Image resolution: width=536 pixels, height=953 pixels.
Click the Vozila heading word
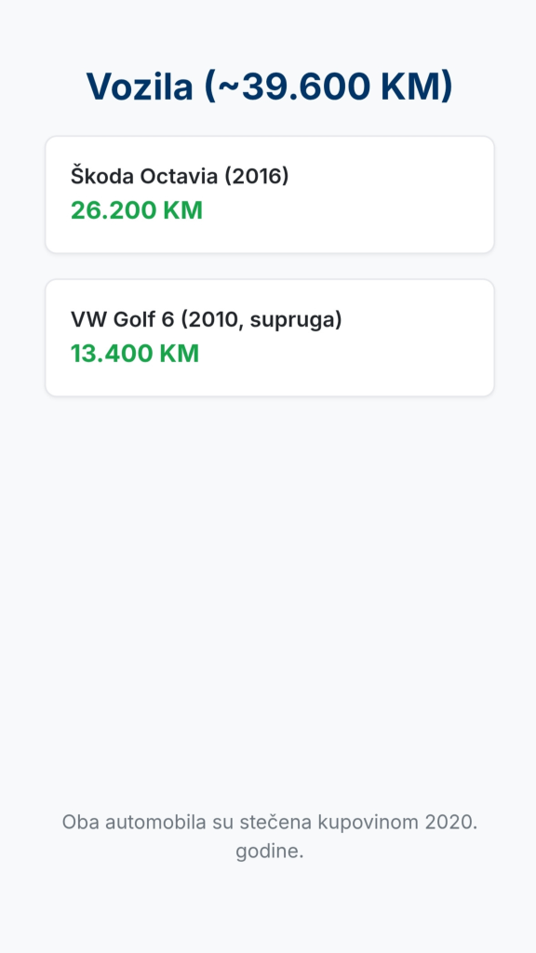(x=140, y=87)
